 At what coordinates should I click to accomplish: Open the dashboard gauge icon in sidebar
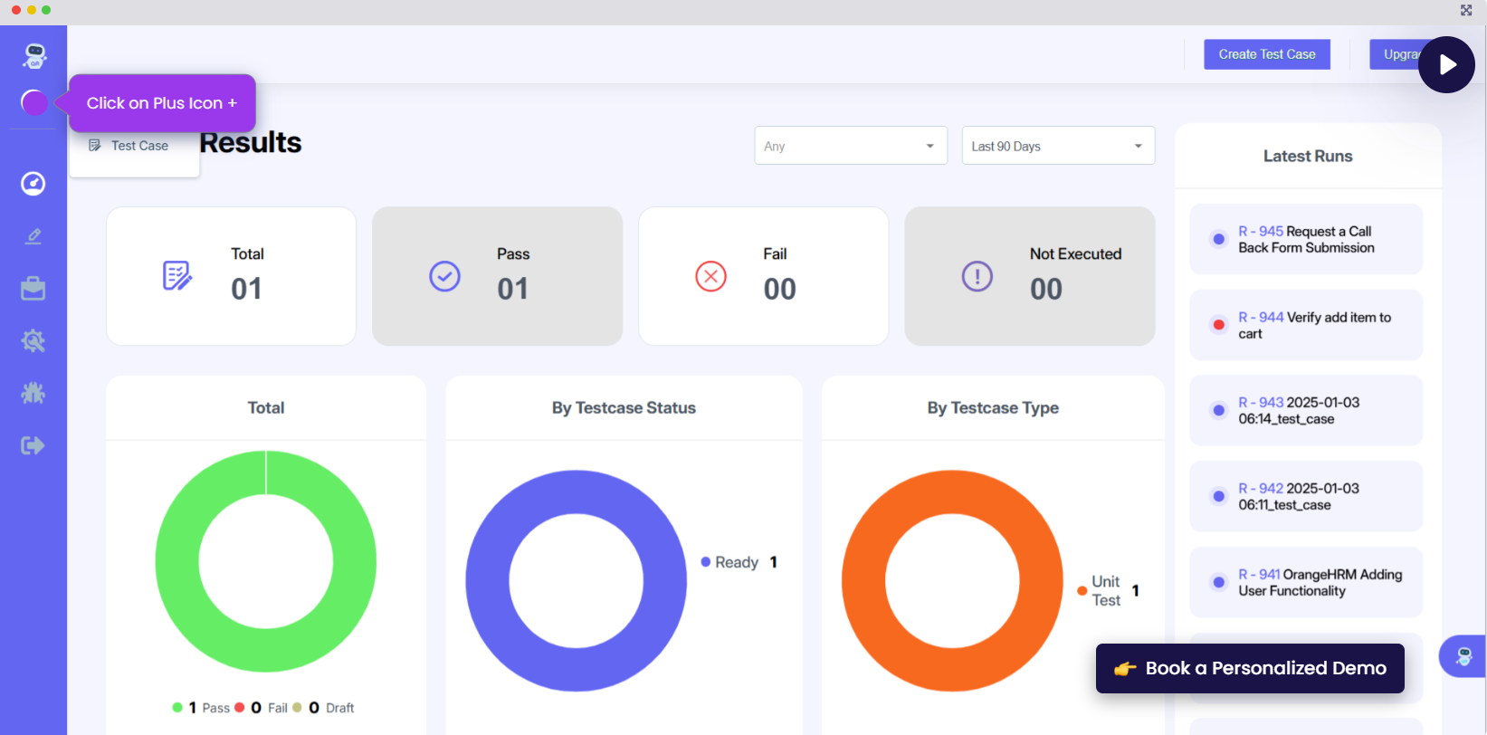(x=33, y=184)
